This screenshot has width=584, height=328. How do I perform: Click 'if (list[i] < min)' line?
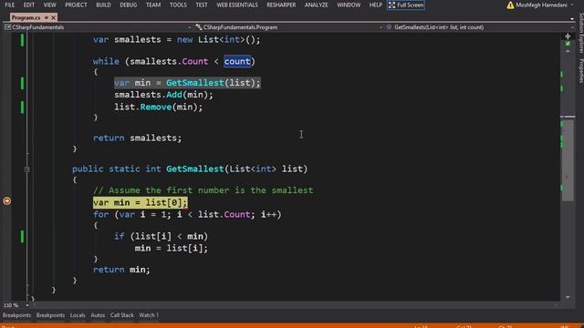tap(161, 236)
